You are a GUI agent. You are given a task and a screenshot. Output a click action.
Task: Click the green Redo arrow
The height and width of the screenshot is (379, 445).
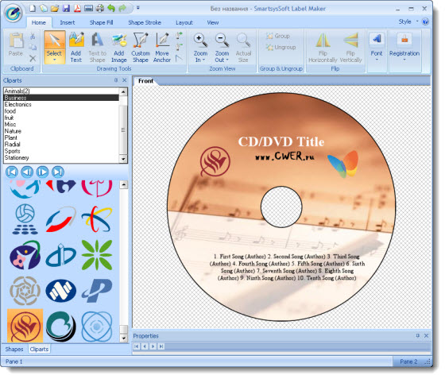[122, 8]
